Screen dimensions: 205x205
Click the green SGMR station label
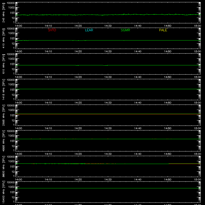tap(125, 30)
